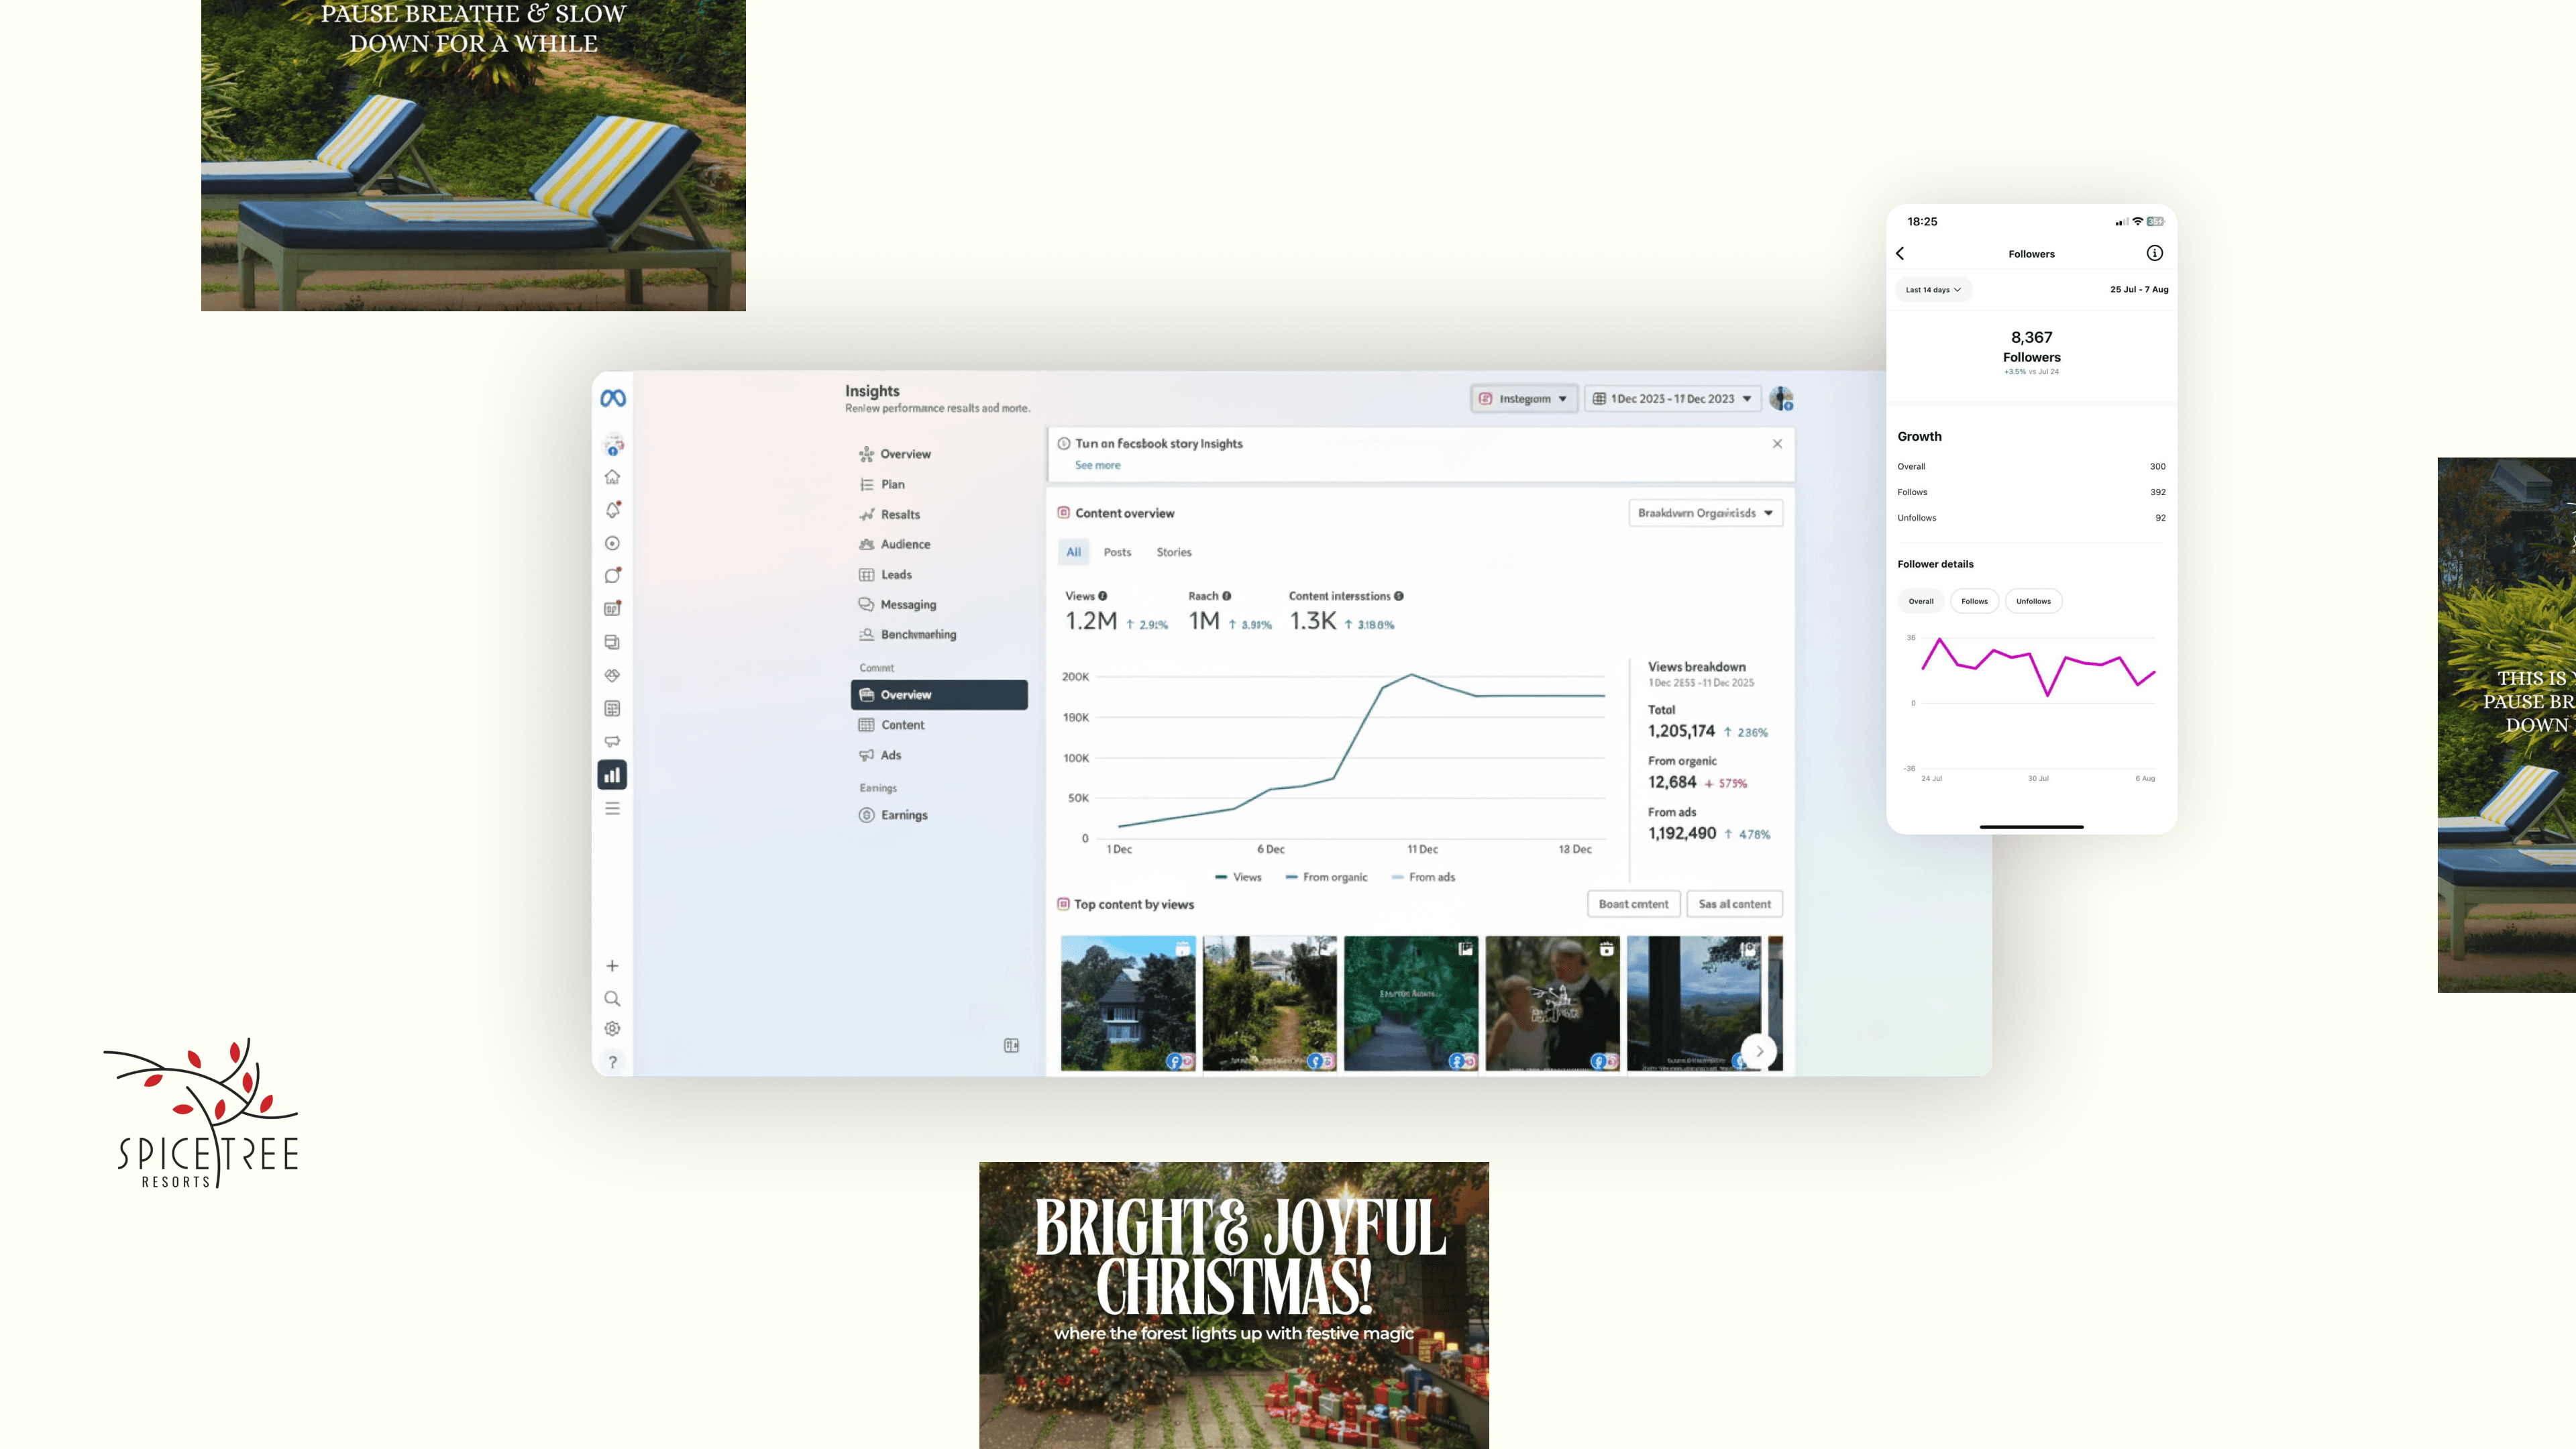Click the Boost content button
The image size is (2576, 1449).
click(x=1633, y=904)
